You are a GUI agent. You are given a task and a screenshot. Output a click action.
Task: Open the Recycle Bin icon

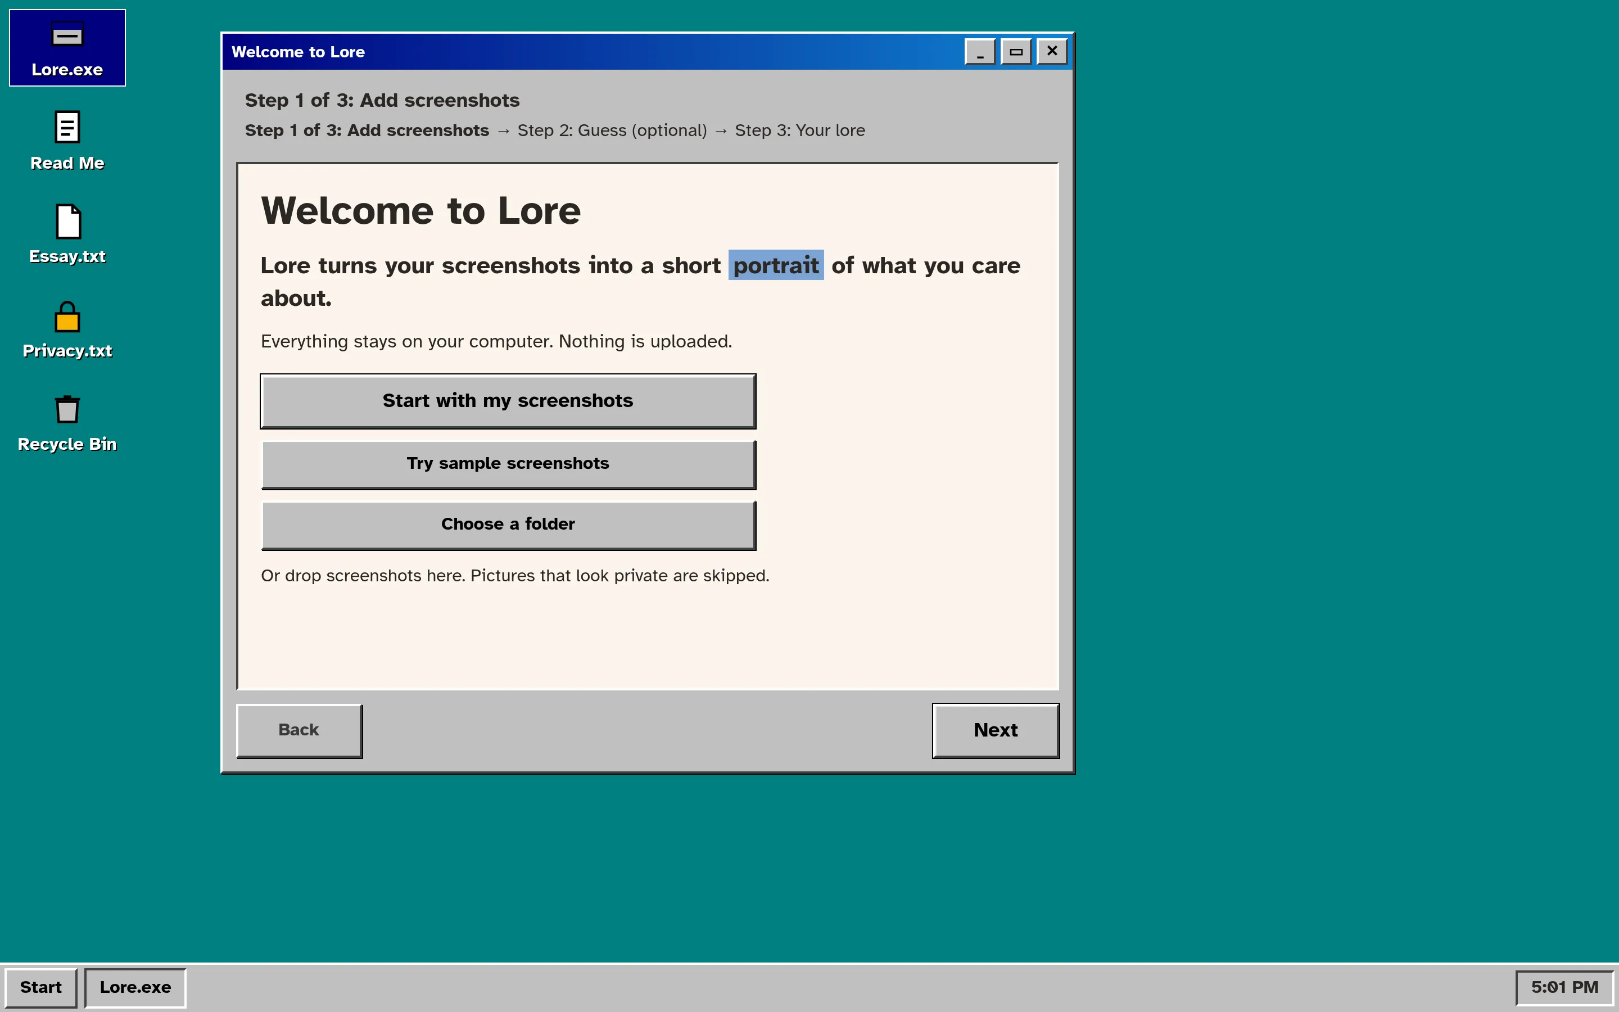tap(67, 422)
